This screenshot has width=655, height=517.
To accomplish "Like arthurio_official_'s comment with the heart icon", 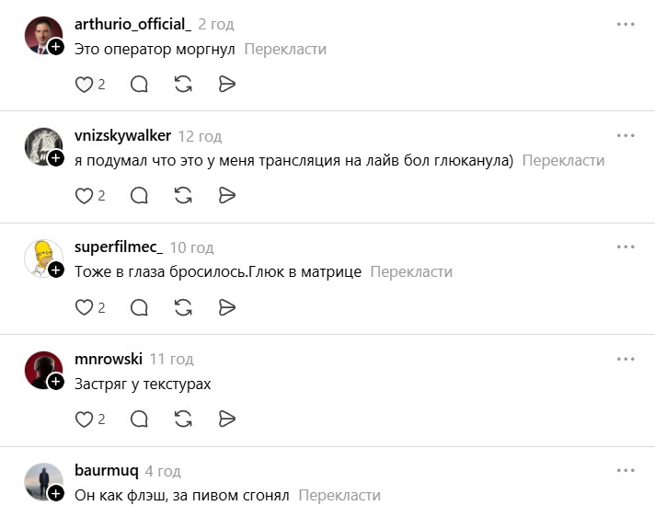I will 84,85.
